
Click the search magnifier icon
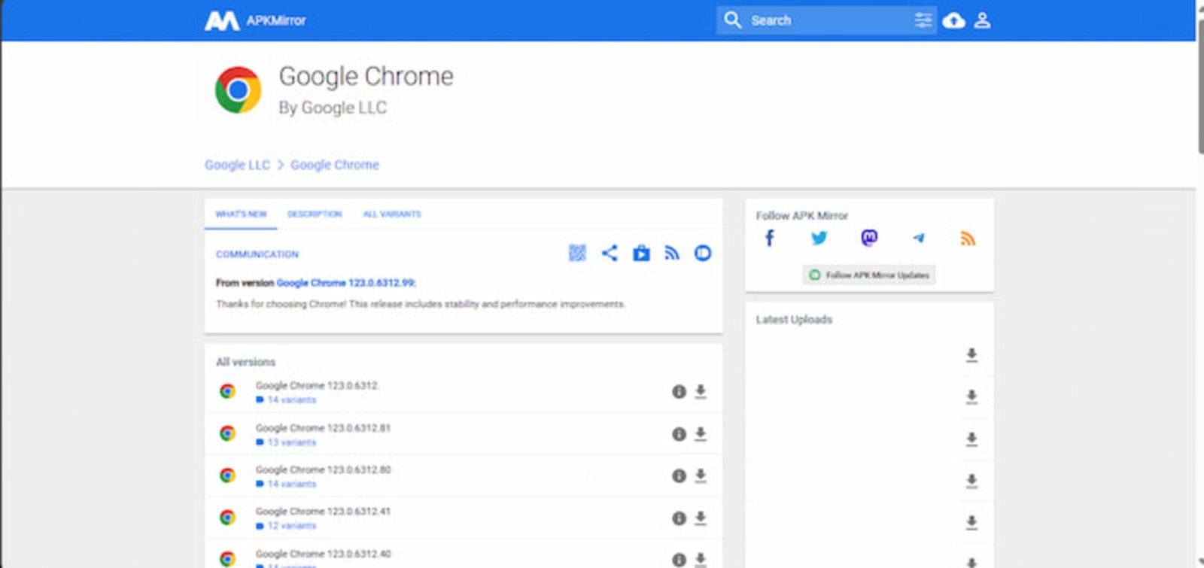point(732,20)
